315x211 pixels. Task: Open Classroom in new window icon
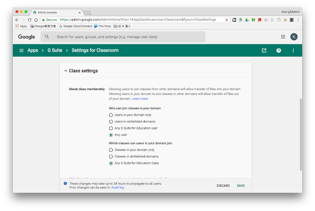click(264, 50)
